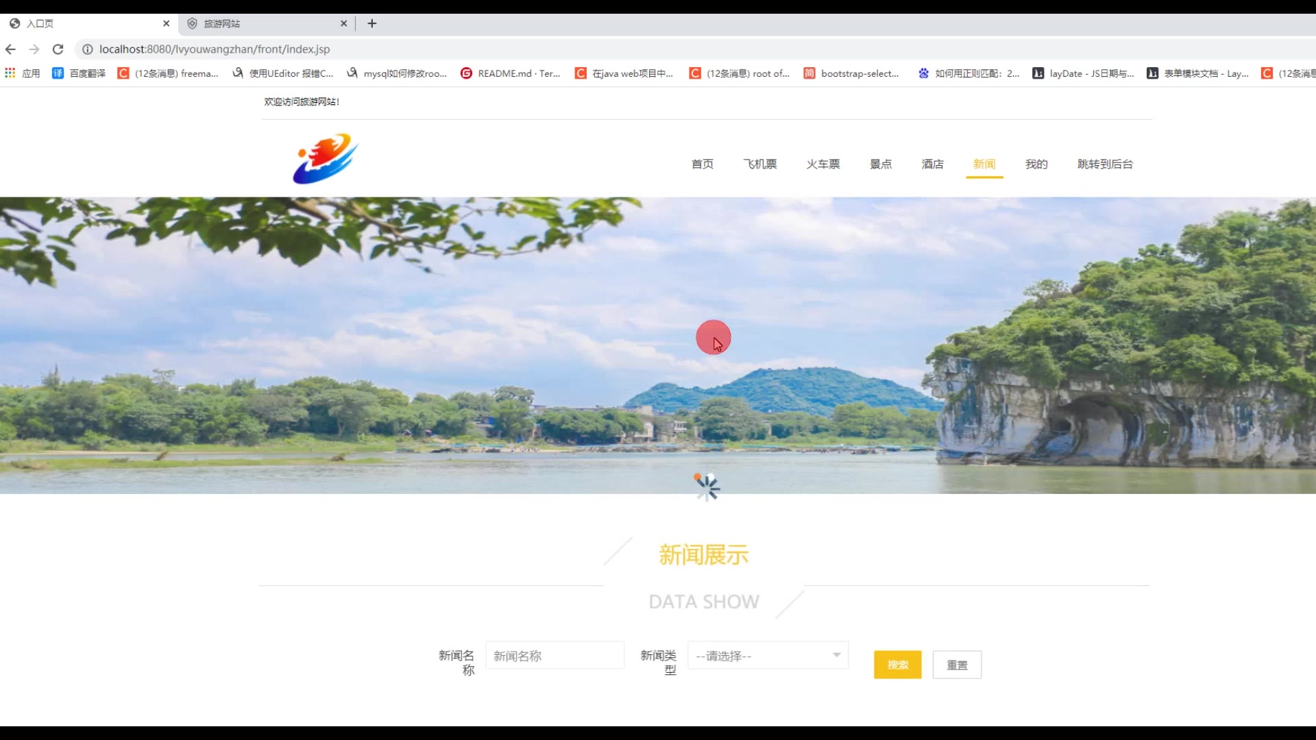Switch to the 旅游网站 browser tab
1316x740 pixels.
[x=260, y=23]
